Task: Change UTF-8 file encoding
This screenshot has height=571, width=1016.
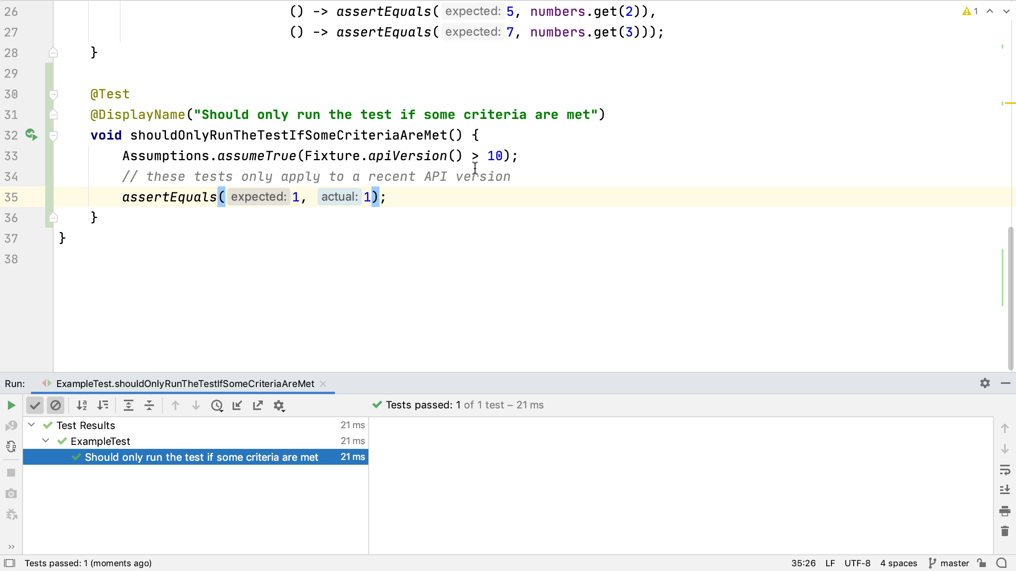Action: tap(857, 563)
